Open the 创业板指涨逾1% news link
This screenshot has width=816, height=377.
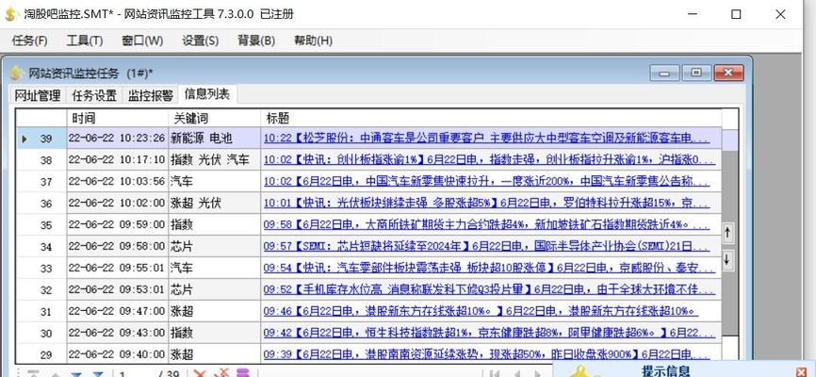[x=489, y=160]
